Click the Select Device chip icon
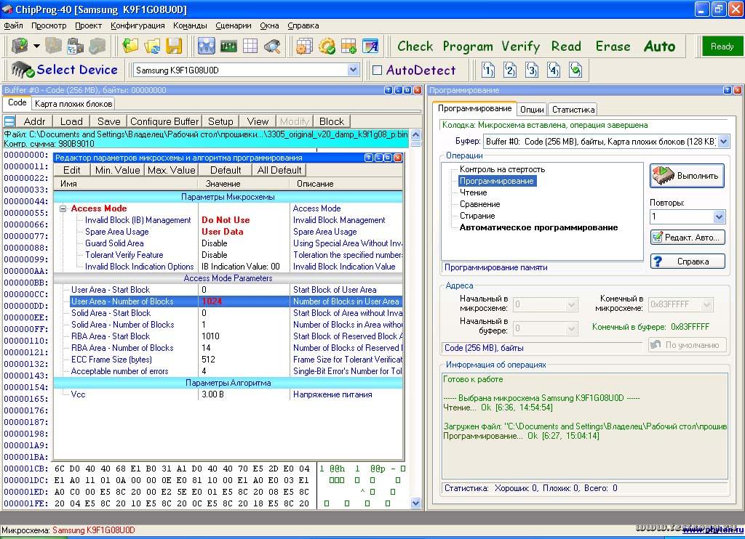Image resolution: width=745 pixels, height=539 pixels. point(23,70)
